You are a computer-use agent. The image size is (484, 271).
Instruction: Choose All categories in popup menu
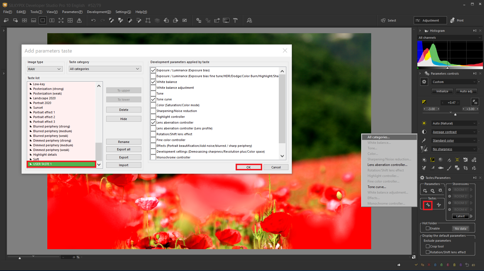tap(389, 137)
